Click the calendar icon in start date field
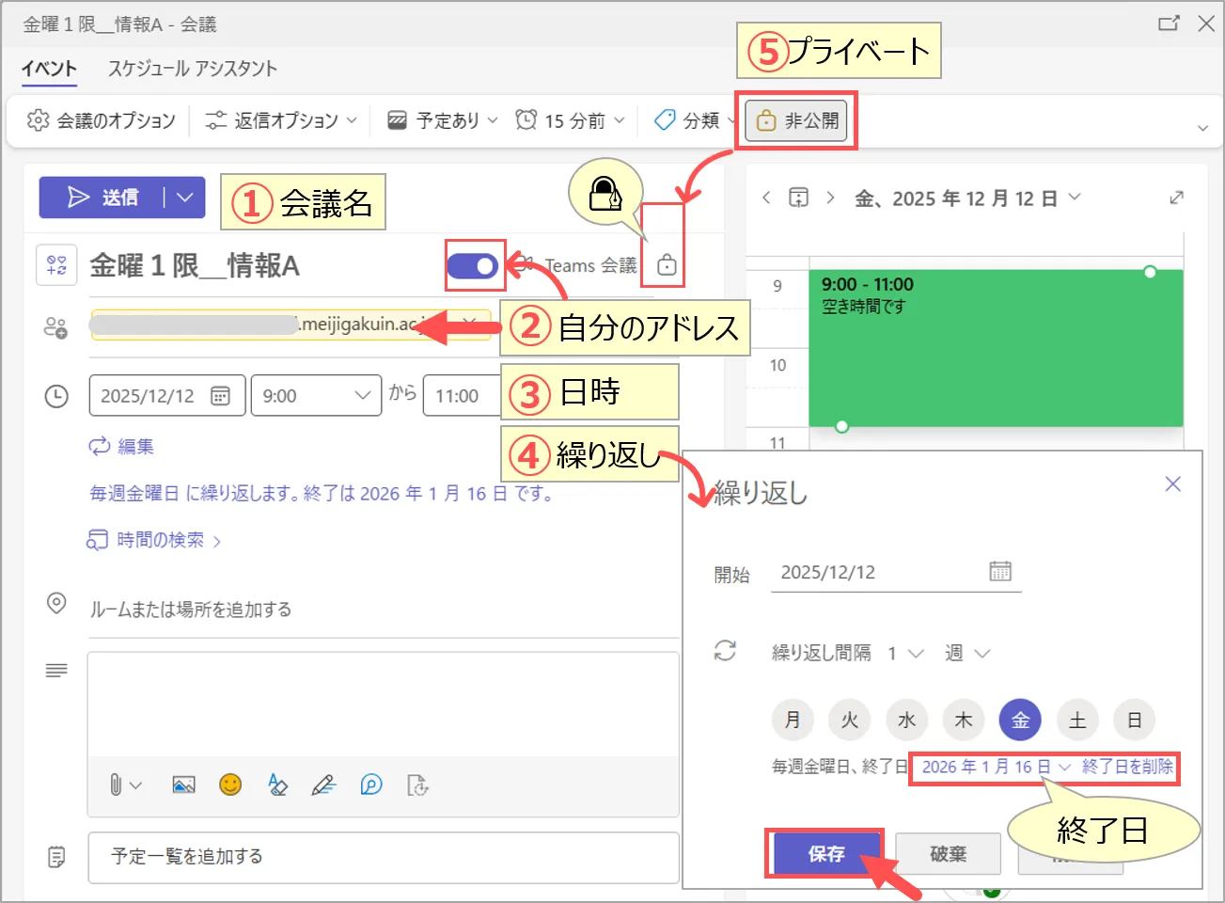The height and width of the screenshot is (903, 1225). pos(221,396)
